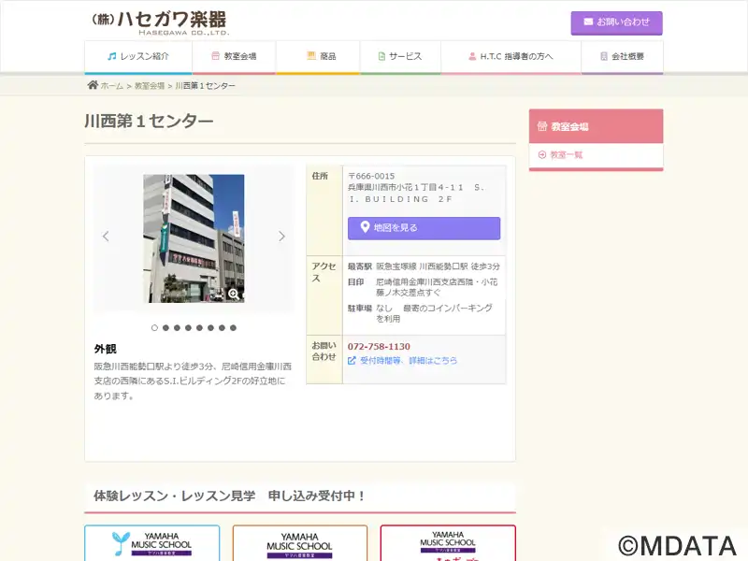Viewport: 748px width, 561px height.
Task: Select the fifth carousel dot
Action: pyautogui.click(x=199, y=328)
